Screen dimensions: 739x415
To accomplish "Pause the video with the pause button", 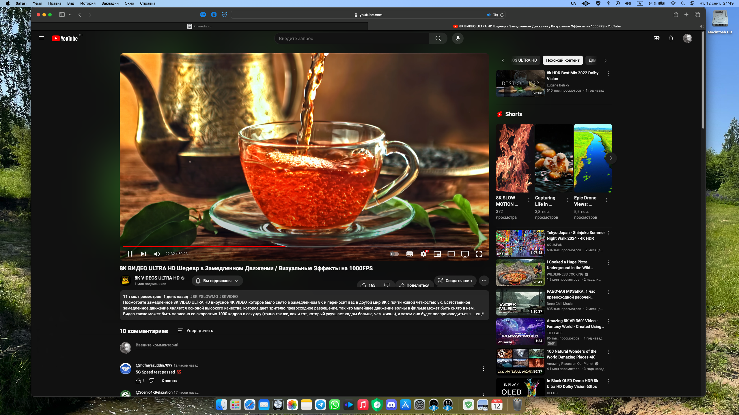I will tap(130, 254).
